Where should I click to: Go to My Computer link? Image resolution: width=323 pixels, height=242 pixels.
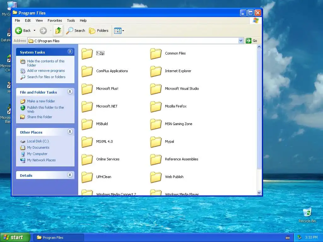[x=37, y=154]
